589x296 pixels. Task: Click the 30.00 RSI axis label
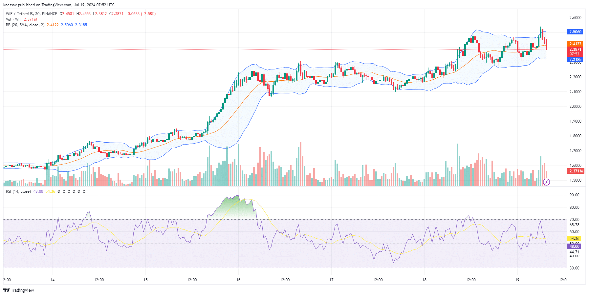click(x=574, y=268)
